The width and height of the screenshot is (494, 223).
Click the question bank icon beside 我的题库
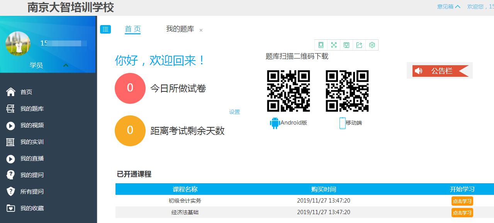click(x=10, y=109)
